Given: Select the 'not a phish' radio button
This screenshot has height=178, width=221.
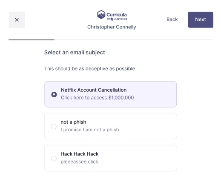Looking at the screenshot, I should click(54, 127).
